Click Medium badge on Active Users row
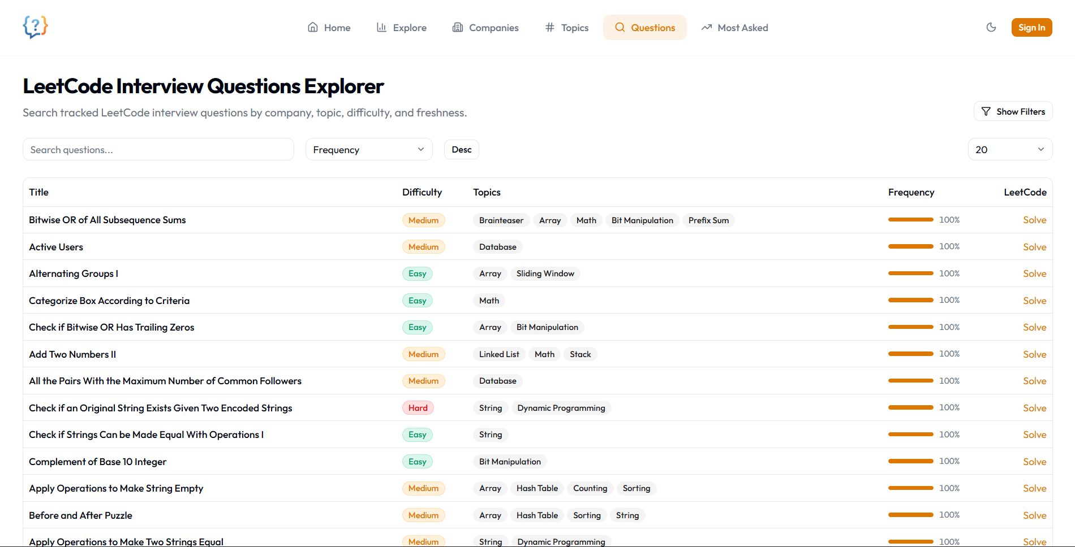The height and width of the screenshot is (547, 1075). 423,247
